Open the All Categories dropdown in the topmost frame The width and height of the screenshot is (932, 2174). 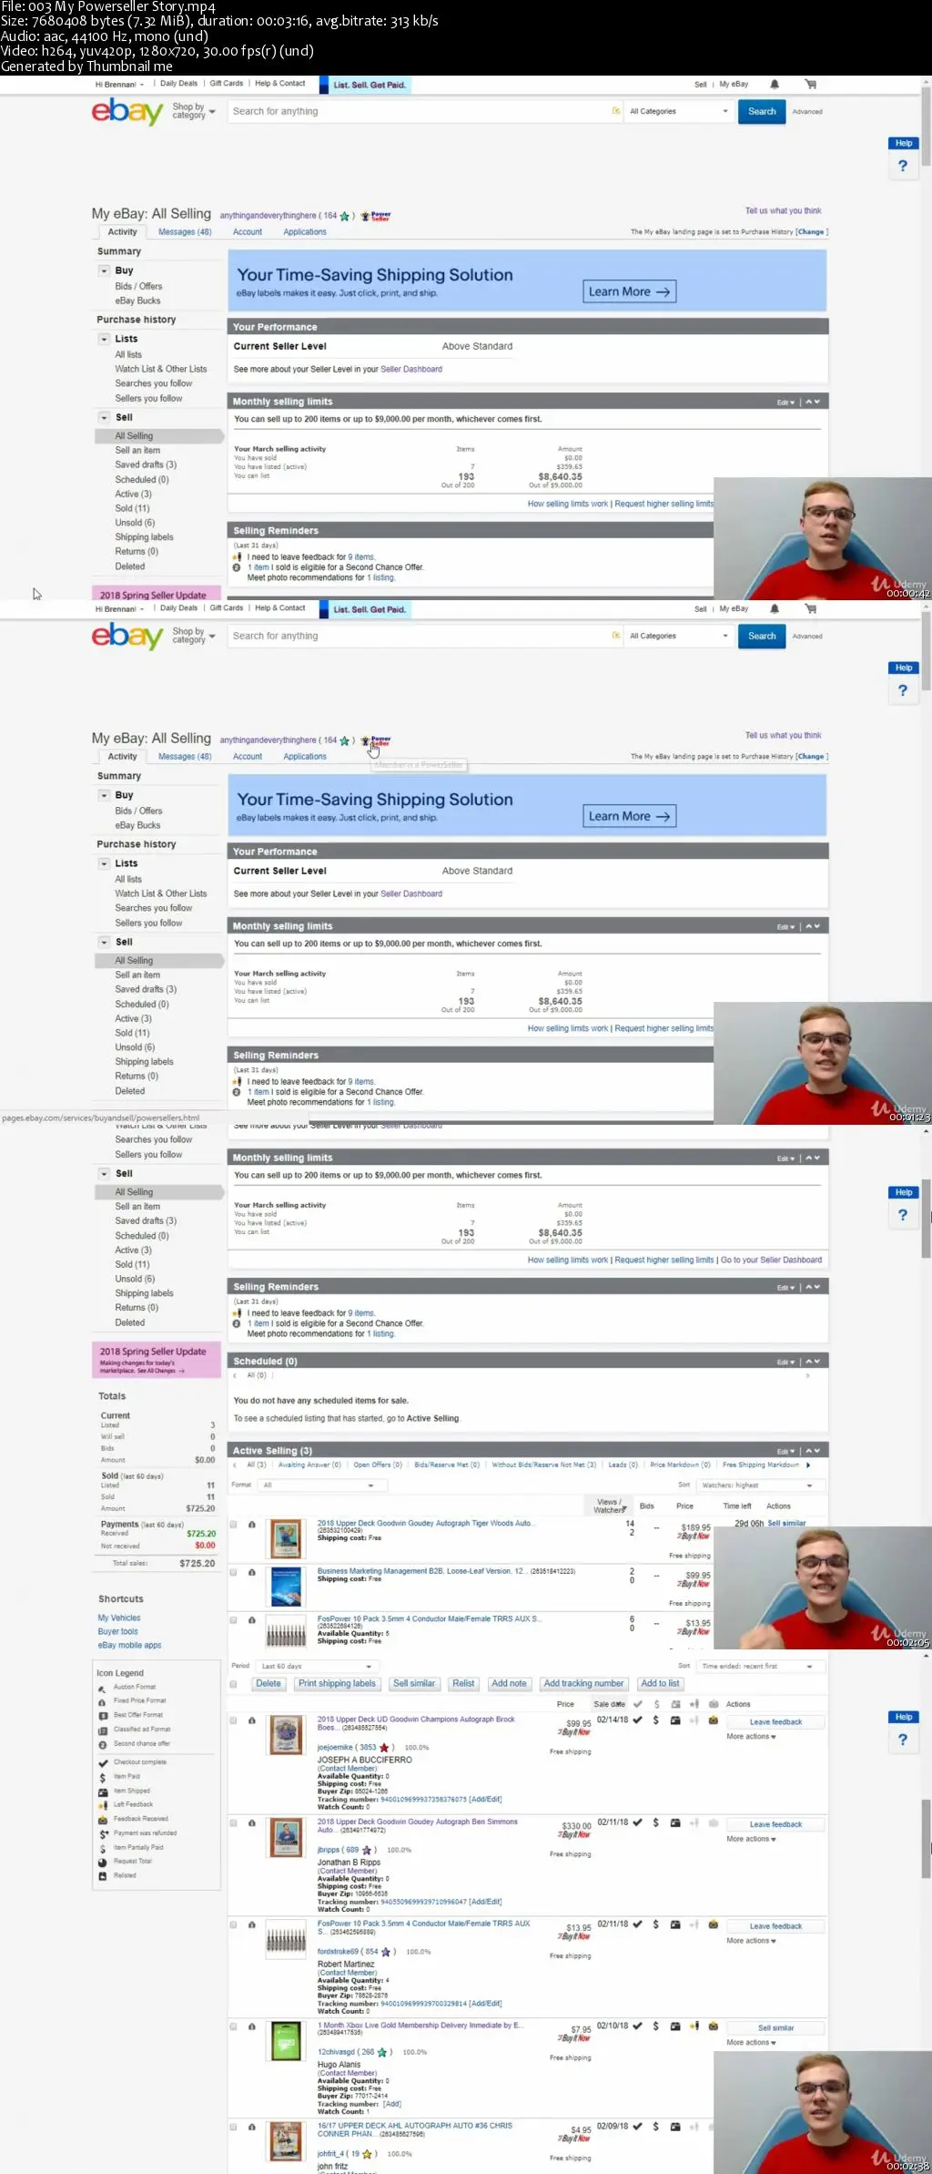[x=679, y=111]
